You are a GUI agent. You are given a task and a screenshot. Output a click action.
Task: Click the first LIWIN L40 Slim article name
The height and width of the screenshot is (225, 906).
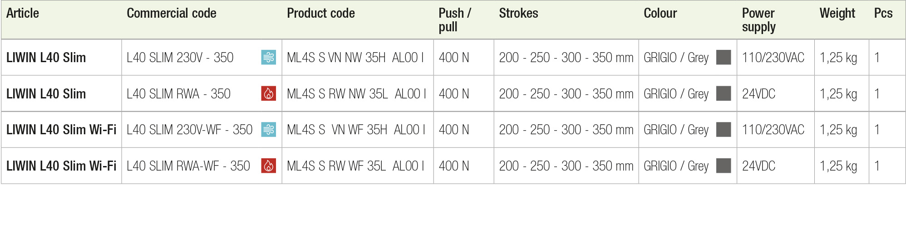pyautogui.click(x=46, y=58)
